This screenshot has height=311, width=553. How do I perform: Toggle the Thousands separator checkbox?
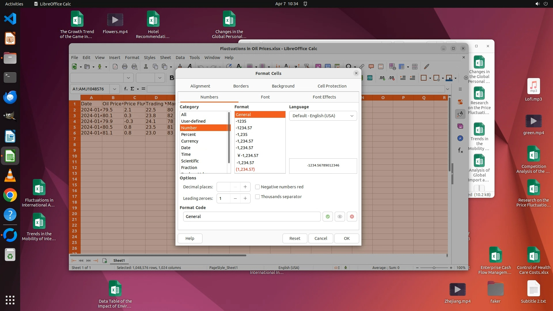257,197
